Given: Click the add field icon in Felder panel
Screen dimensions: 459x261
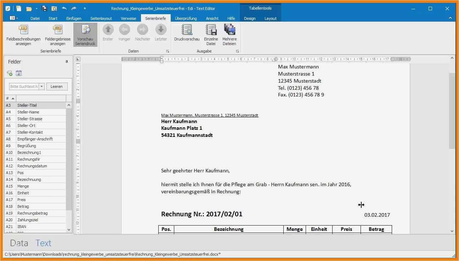Looking at the screenshot, I should click(9, 73).
